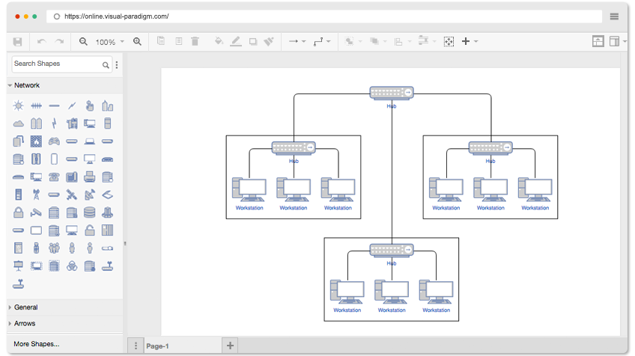Pick the open padlock shape

[90, 230]
